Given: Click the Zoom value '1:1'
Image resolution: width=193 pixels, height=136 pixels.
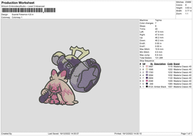Looking at the screenshot, I should pyautogui.click(x=187, y=13).
